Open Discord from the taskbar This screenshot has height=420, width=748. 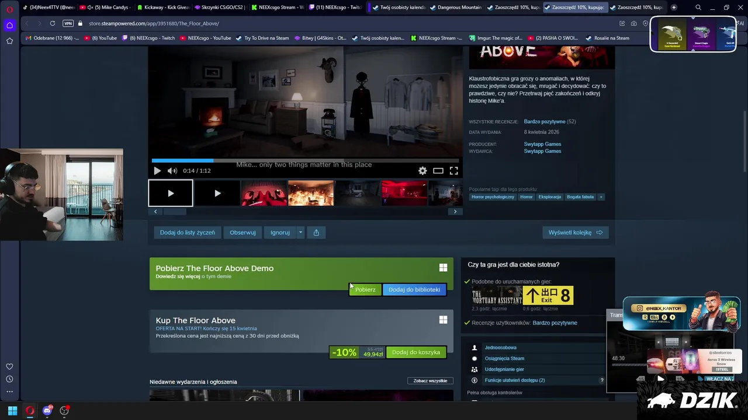(47, 411)
